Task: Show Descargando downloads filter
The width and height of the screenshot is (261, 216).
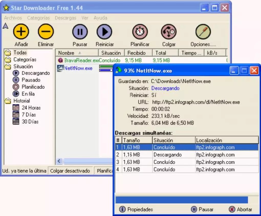Action: tap(31, 73)
